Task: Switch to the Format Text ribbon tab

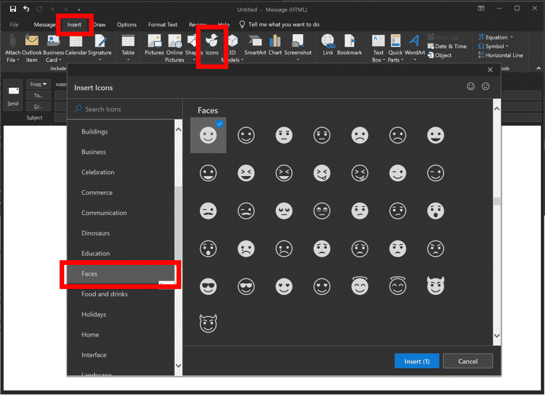Action: click(163, 25)
